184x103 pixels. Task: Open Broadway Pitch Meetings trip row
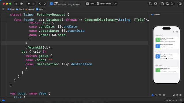pos(167,40)
